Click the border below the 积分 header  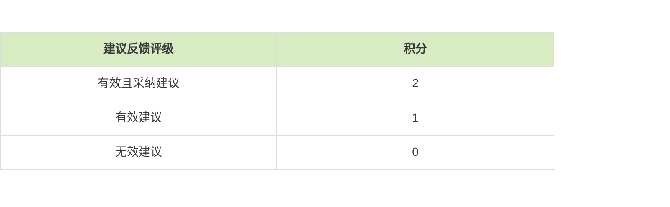(x=415, y=67)
